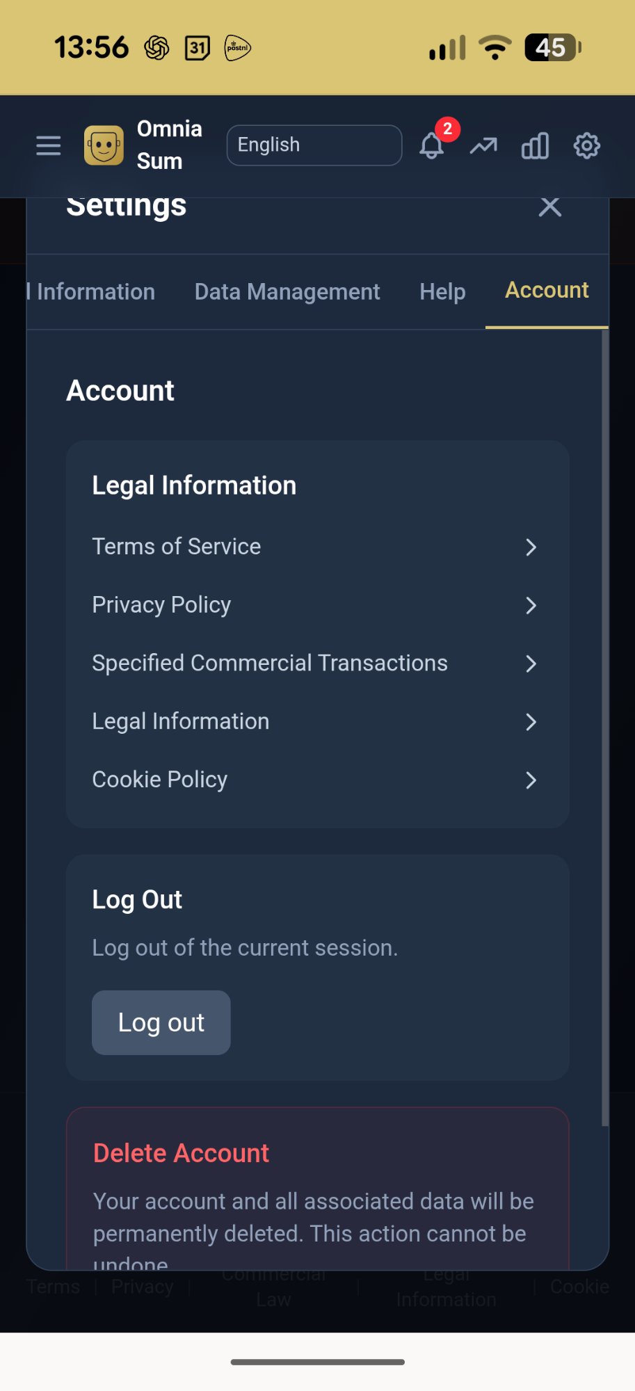Close the Settings panel

click(549, 207)
